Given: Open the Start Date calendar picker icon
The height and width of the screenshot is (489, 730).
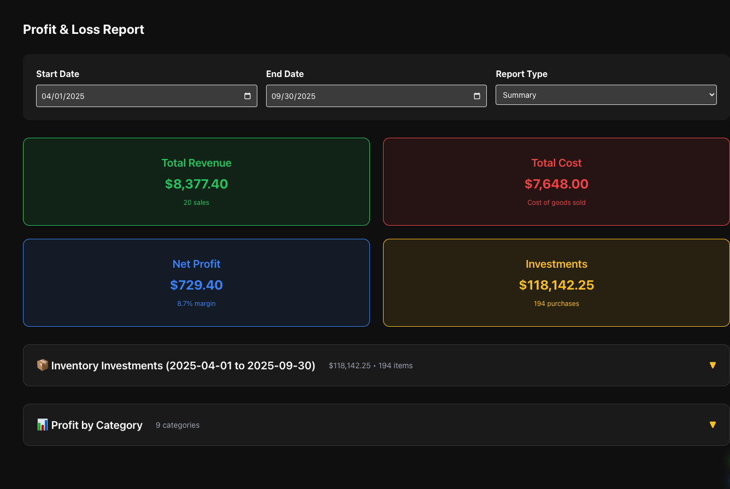Looking at the screenshot, I should point(248,96).
